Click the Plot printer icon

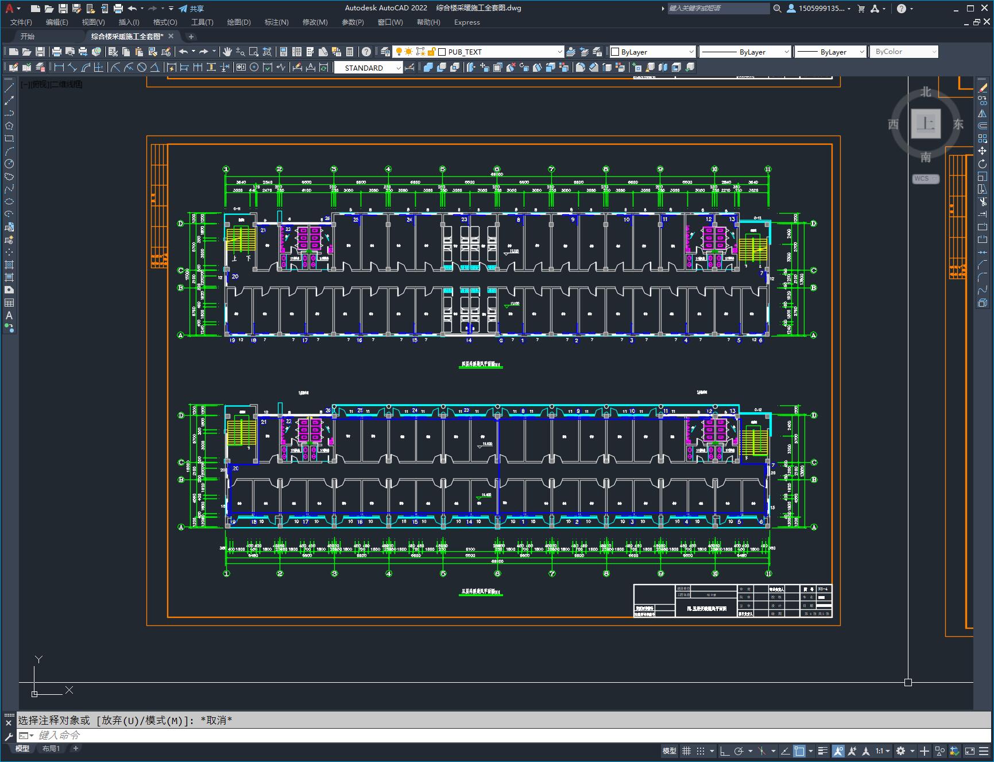coord(56,52)
